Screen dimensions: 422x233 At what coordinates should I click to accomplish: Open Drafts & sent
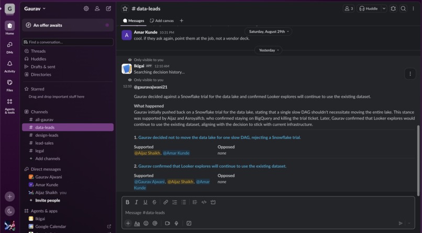68,66
